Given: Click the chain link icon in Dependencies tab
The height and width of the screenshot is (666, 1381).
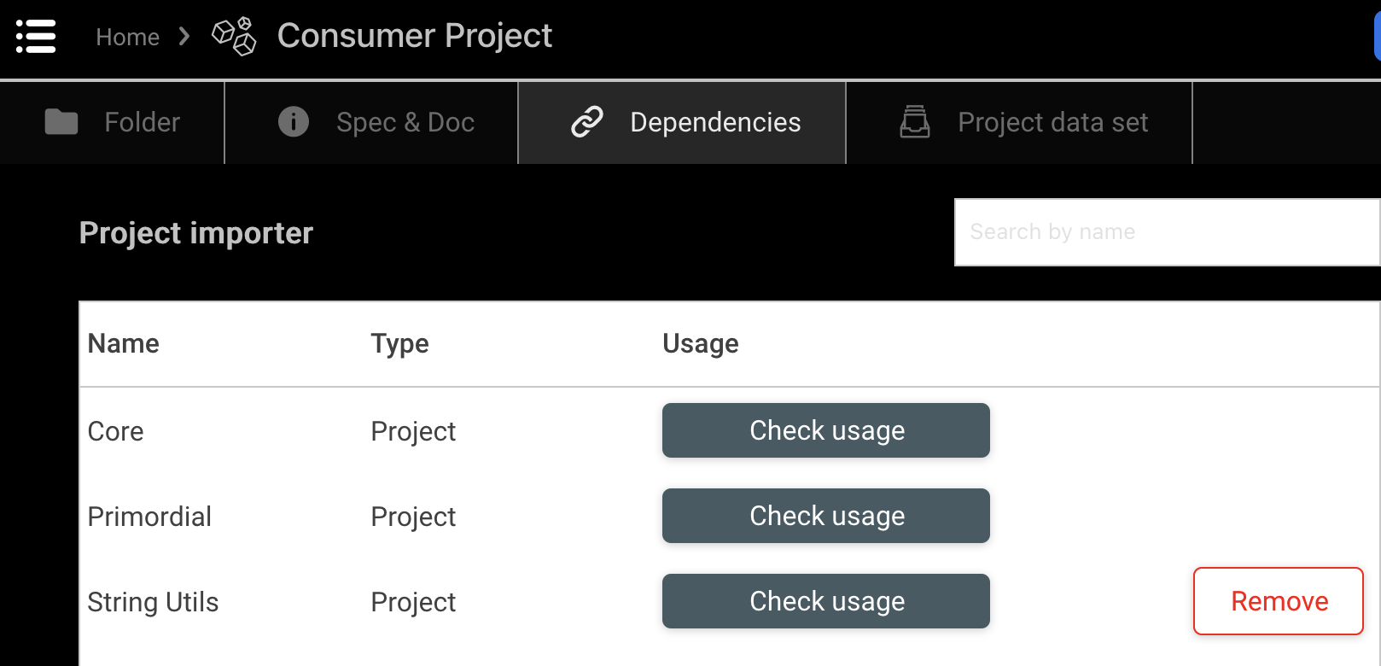Looking at the screenshot, I should (x=587, y=122).
